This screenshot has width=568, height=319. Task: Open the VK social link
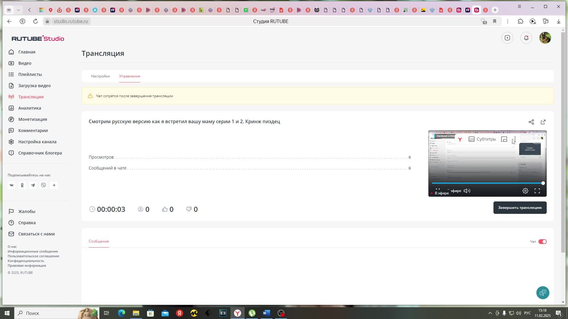coord(12,185)
